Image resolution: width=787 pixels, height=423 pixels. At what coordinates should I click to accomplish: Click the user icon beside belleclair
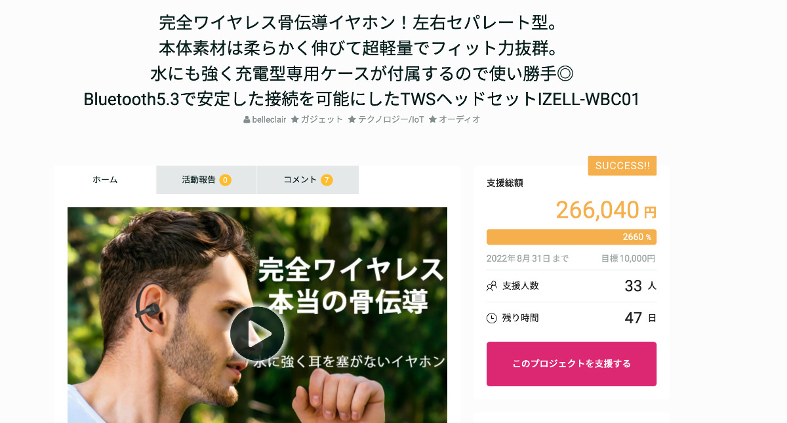[247, 120]
